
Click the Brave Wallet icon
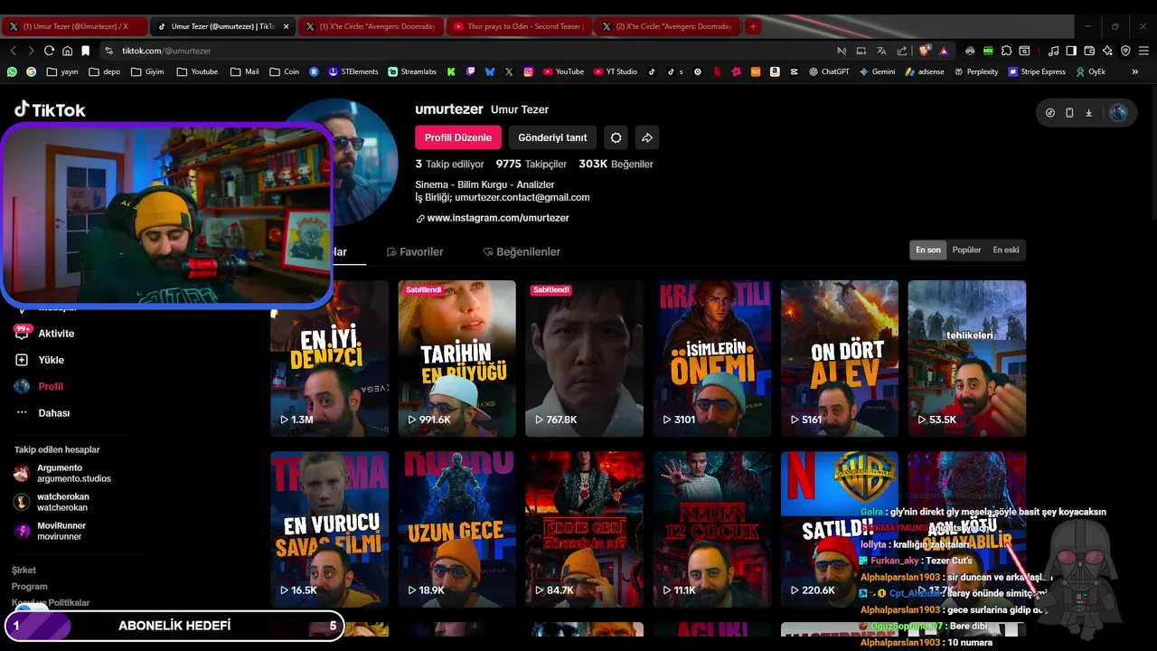(1089, 51)
